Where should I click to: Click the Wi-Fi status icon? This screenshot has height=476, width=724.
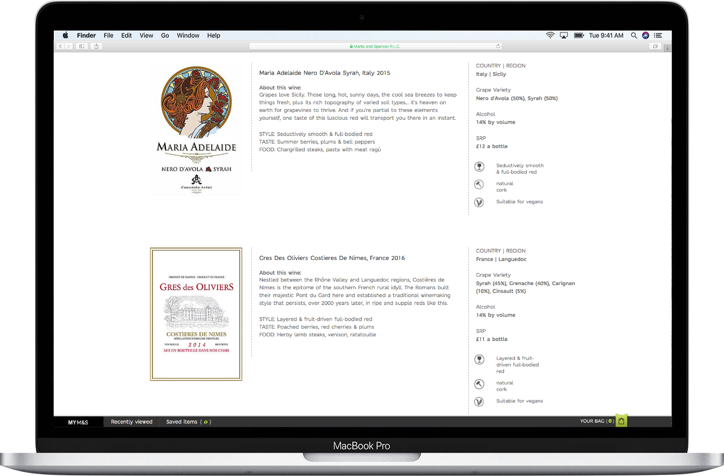550,36
